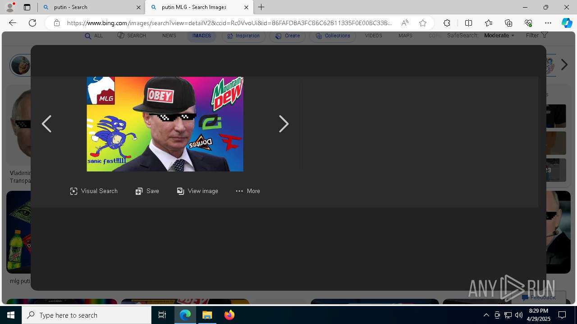Switch to 'putin - Search' tab
The image size is (577, 324).
[92, 7]
